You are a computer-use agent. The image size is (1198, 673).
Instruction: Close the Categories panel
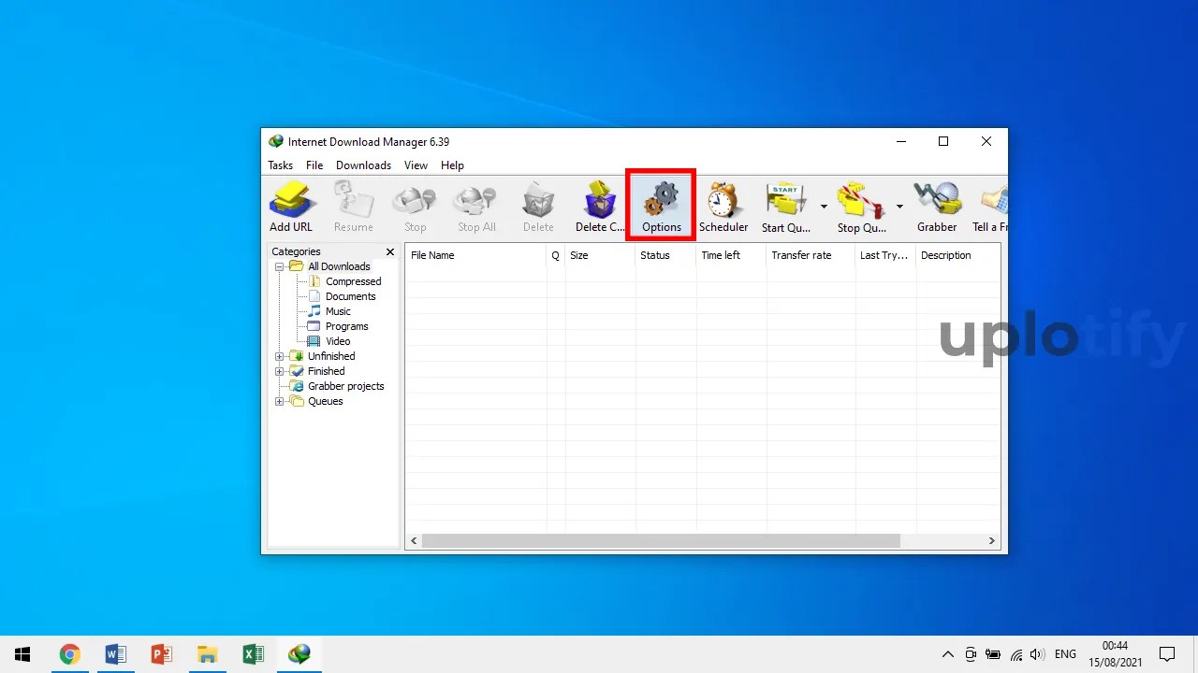[389, 251]
